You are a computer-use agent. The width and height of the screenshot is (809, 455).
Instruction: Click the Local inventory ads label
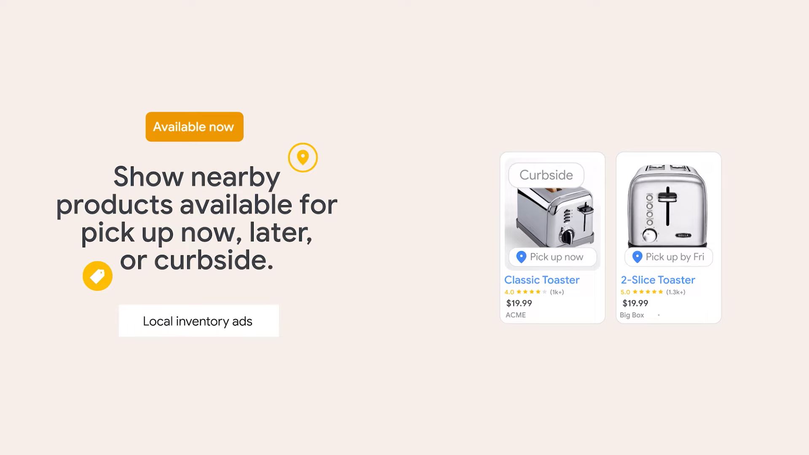199,321
